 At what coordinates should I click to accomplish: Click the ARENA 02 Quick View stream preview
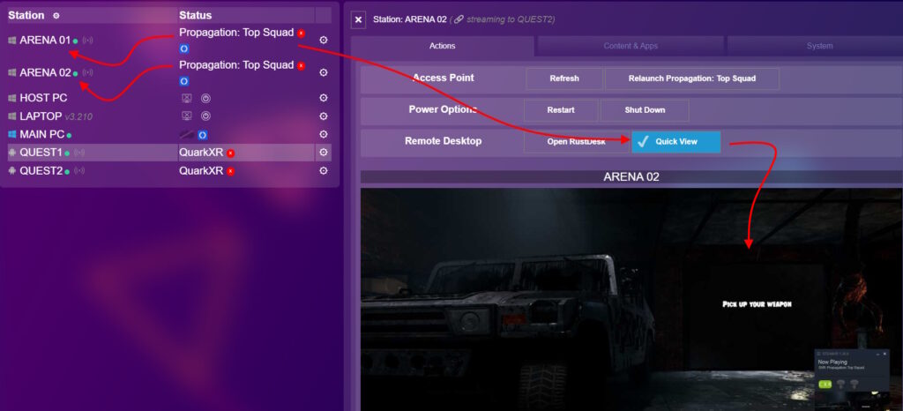pyautogui.click(x=631, y=299)
